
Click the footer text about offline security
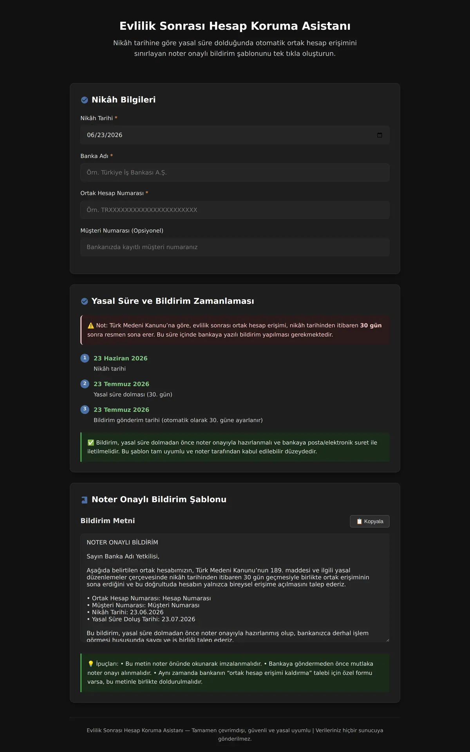coord(235,734)
